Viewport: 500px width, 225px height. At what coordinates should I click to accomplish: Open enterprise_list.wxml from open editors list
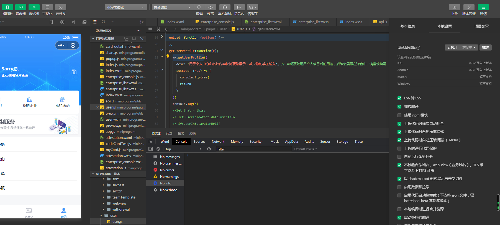(121, 83)
